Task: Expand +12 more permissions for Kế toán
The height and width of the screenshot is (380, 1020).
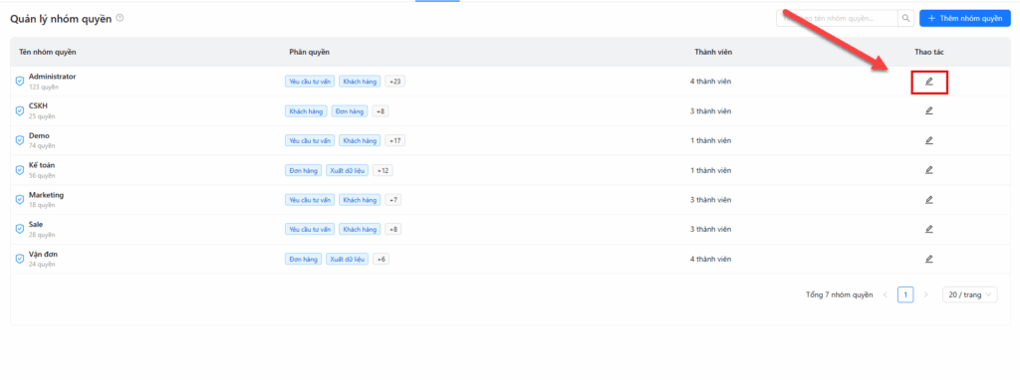Action: [x=382, y=170]
